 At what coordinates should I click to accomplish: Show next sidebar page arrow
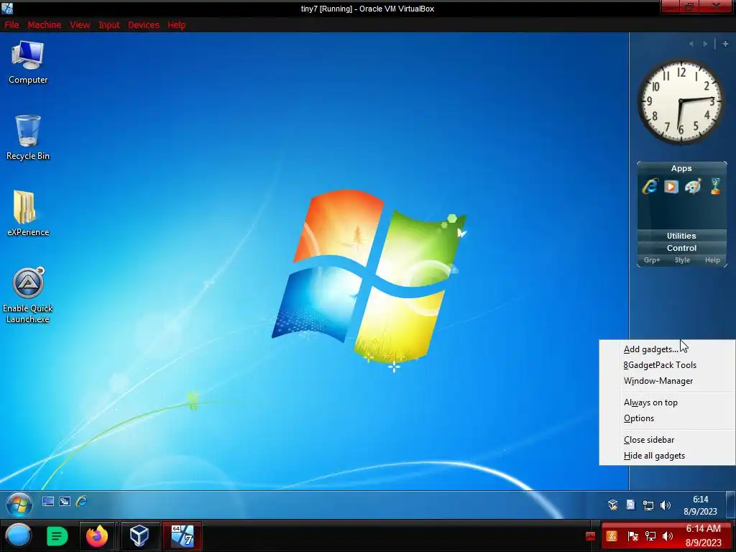click(705, 44)
